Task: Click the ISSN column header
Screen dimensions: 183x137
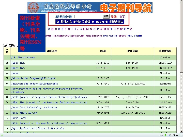Action: point(103,51)
